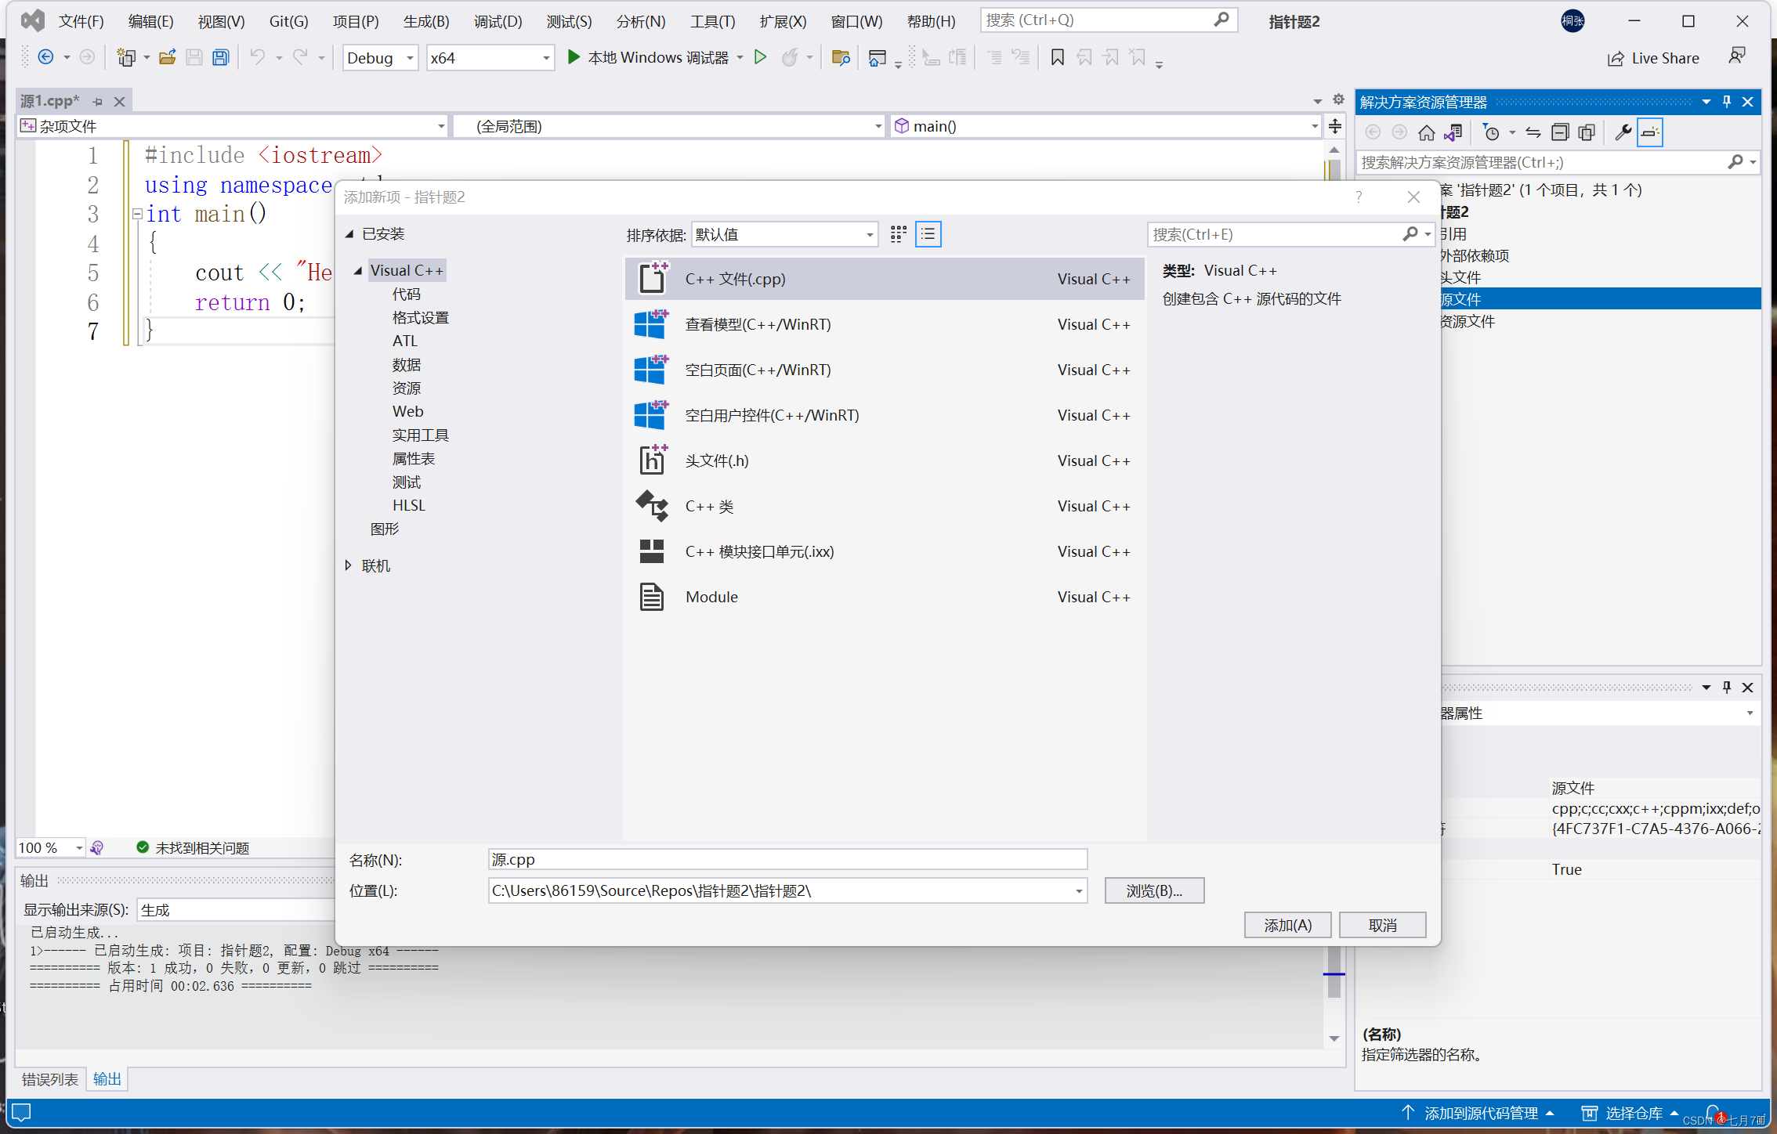1777x1134 pixels.
Task: Click the 名称 input field 源.cpp
Action: pos(787,860)
